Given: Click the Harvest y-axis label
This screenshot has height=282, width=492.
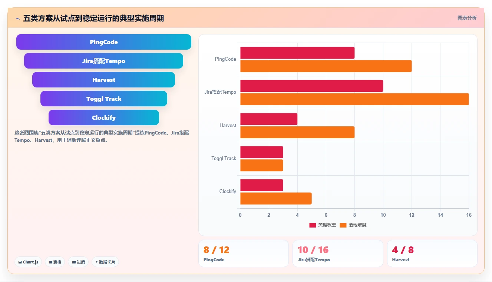Looking at the screenshot, I should point(228,126).
